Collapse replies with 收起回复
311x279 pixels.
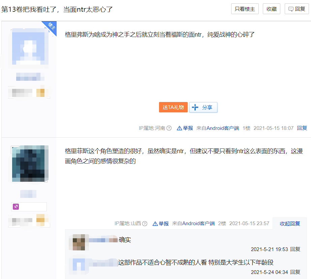coord(290,223)
